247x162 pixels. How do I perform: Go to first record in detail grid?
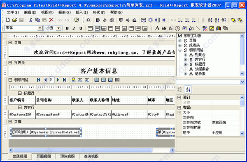pyautogui.click(x=39, y=80)
